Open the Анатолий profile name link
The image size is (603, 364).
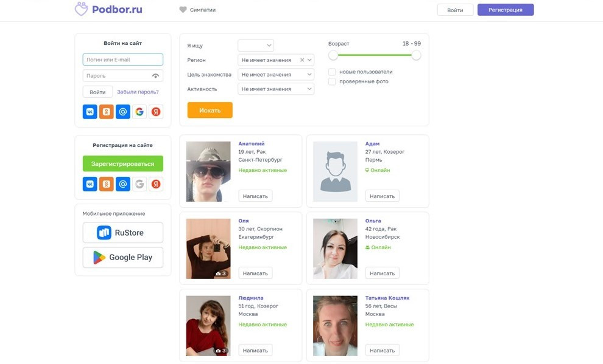(252, 144)
